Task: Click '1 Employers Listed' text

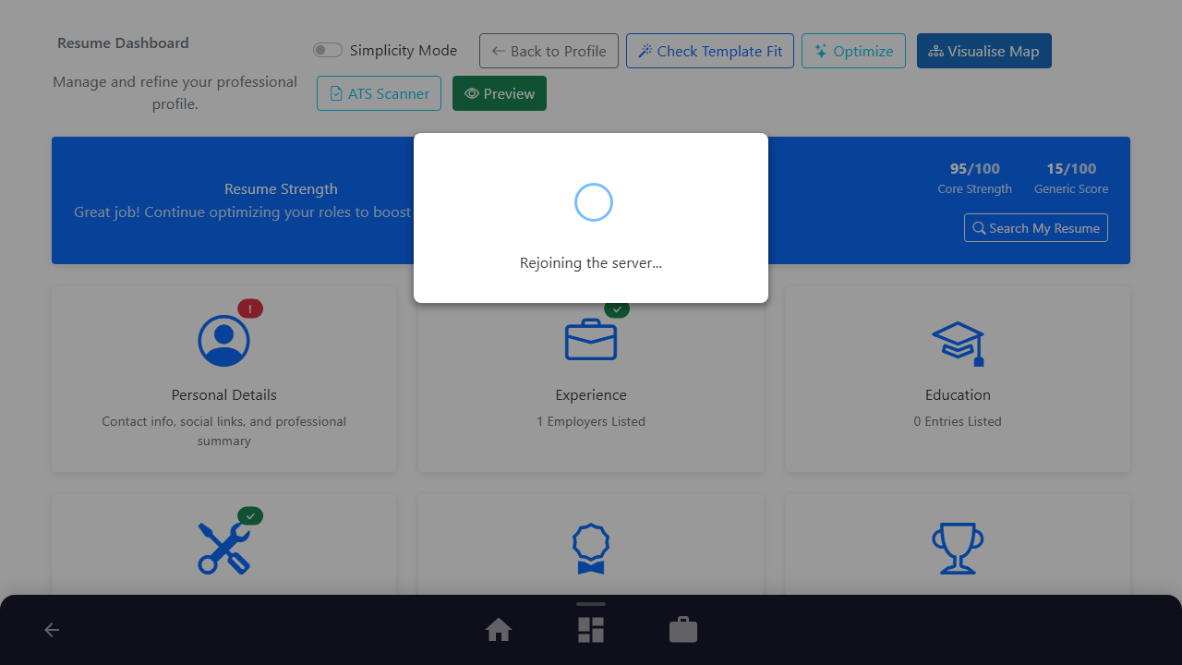Action: (x=591, y=421)
